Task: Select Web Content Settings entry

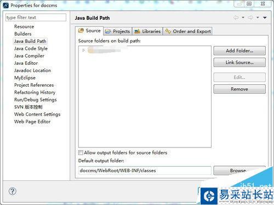Action: 37,114
